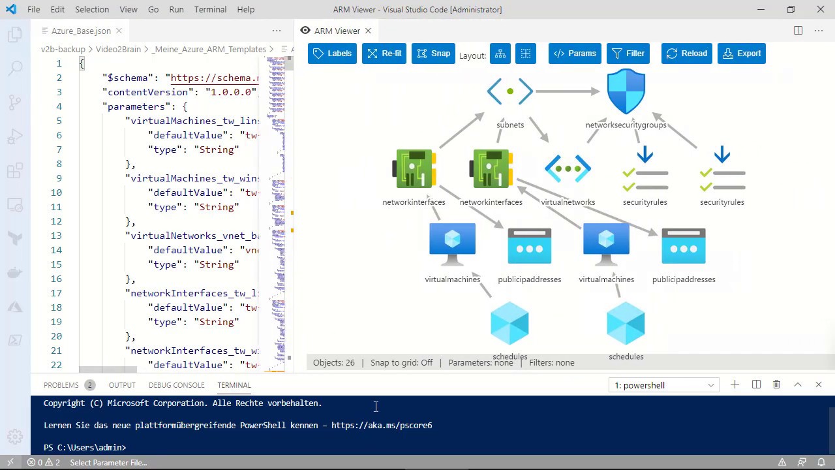
Task: Switch to the TERMINAL panel tab
Action: tap(234, 385)
